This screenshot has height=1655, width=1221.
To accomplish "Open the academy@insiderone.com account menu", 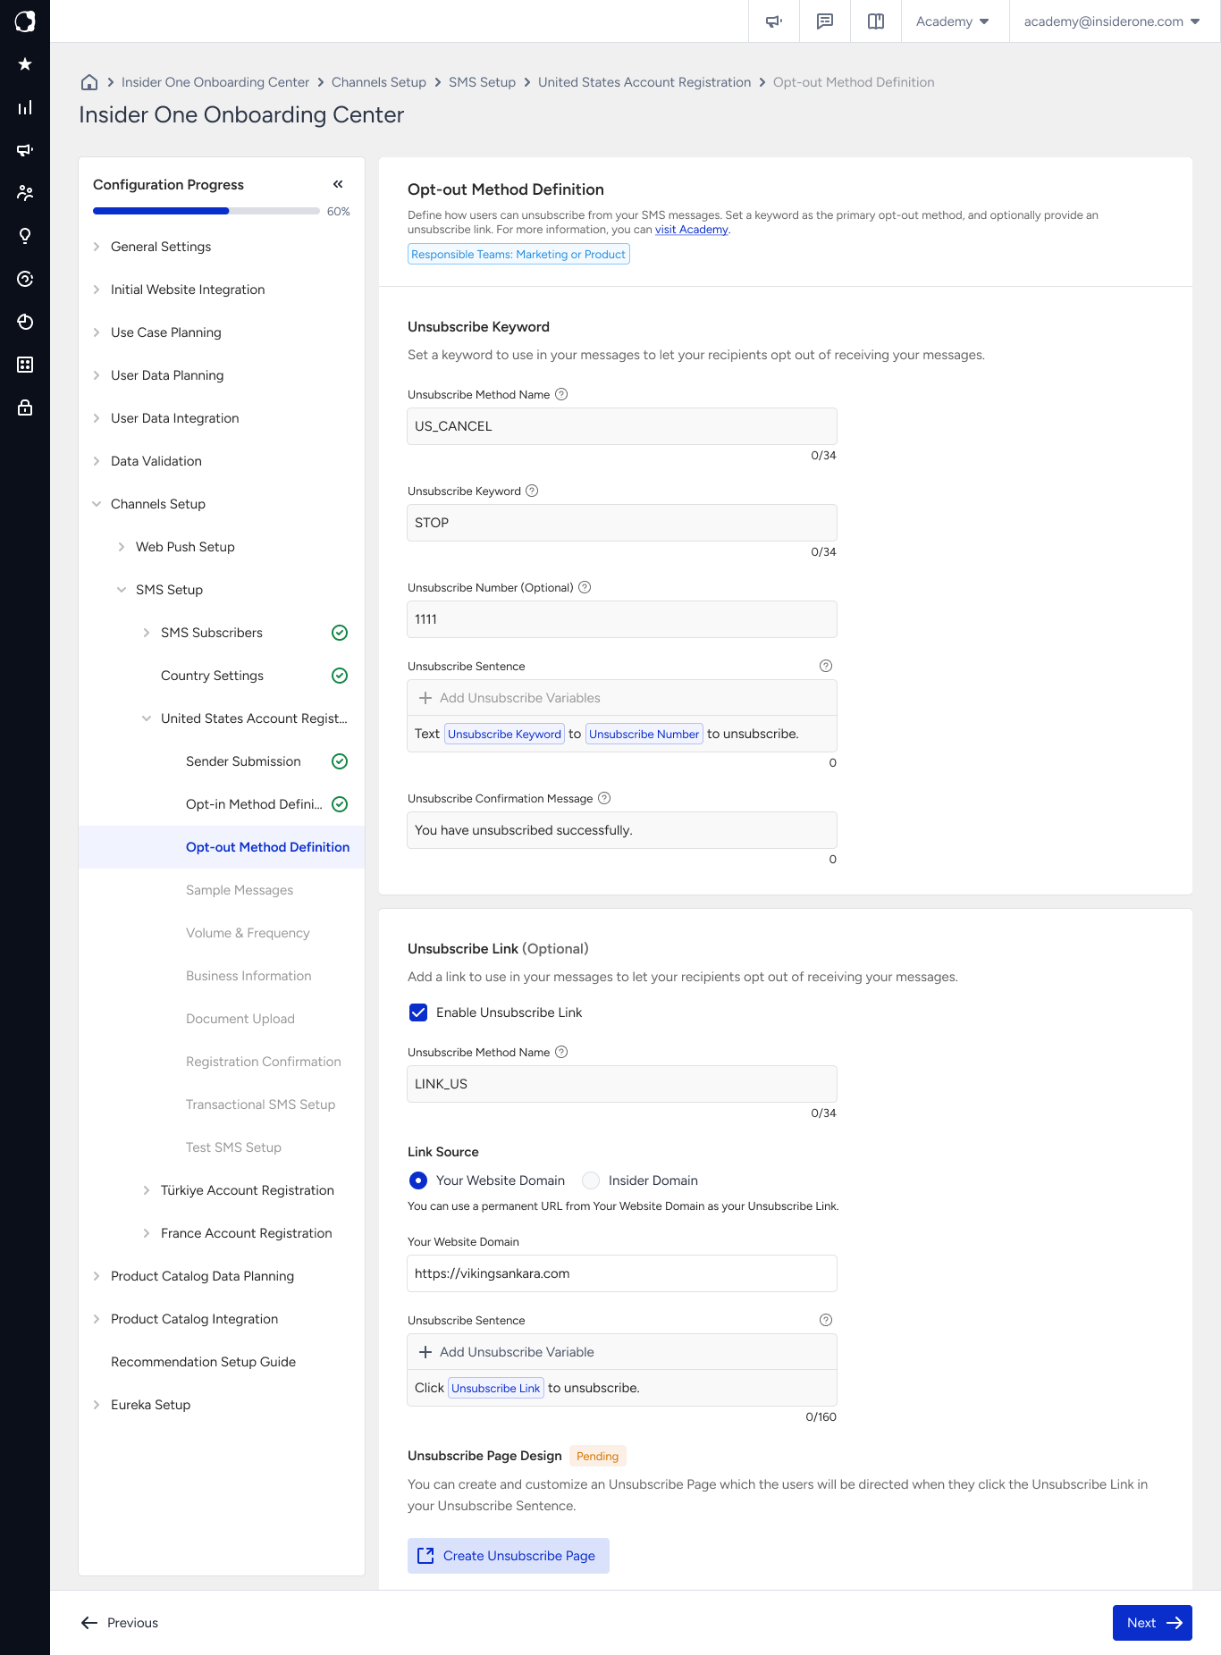I will coord(1112,21).
